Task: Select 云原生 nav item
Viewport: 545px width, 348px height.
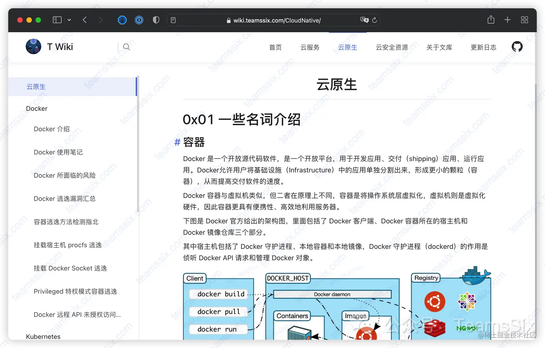Action: [x=347, y=47]
